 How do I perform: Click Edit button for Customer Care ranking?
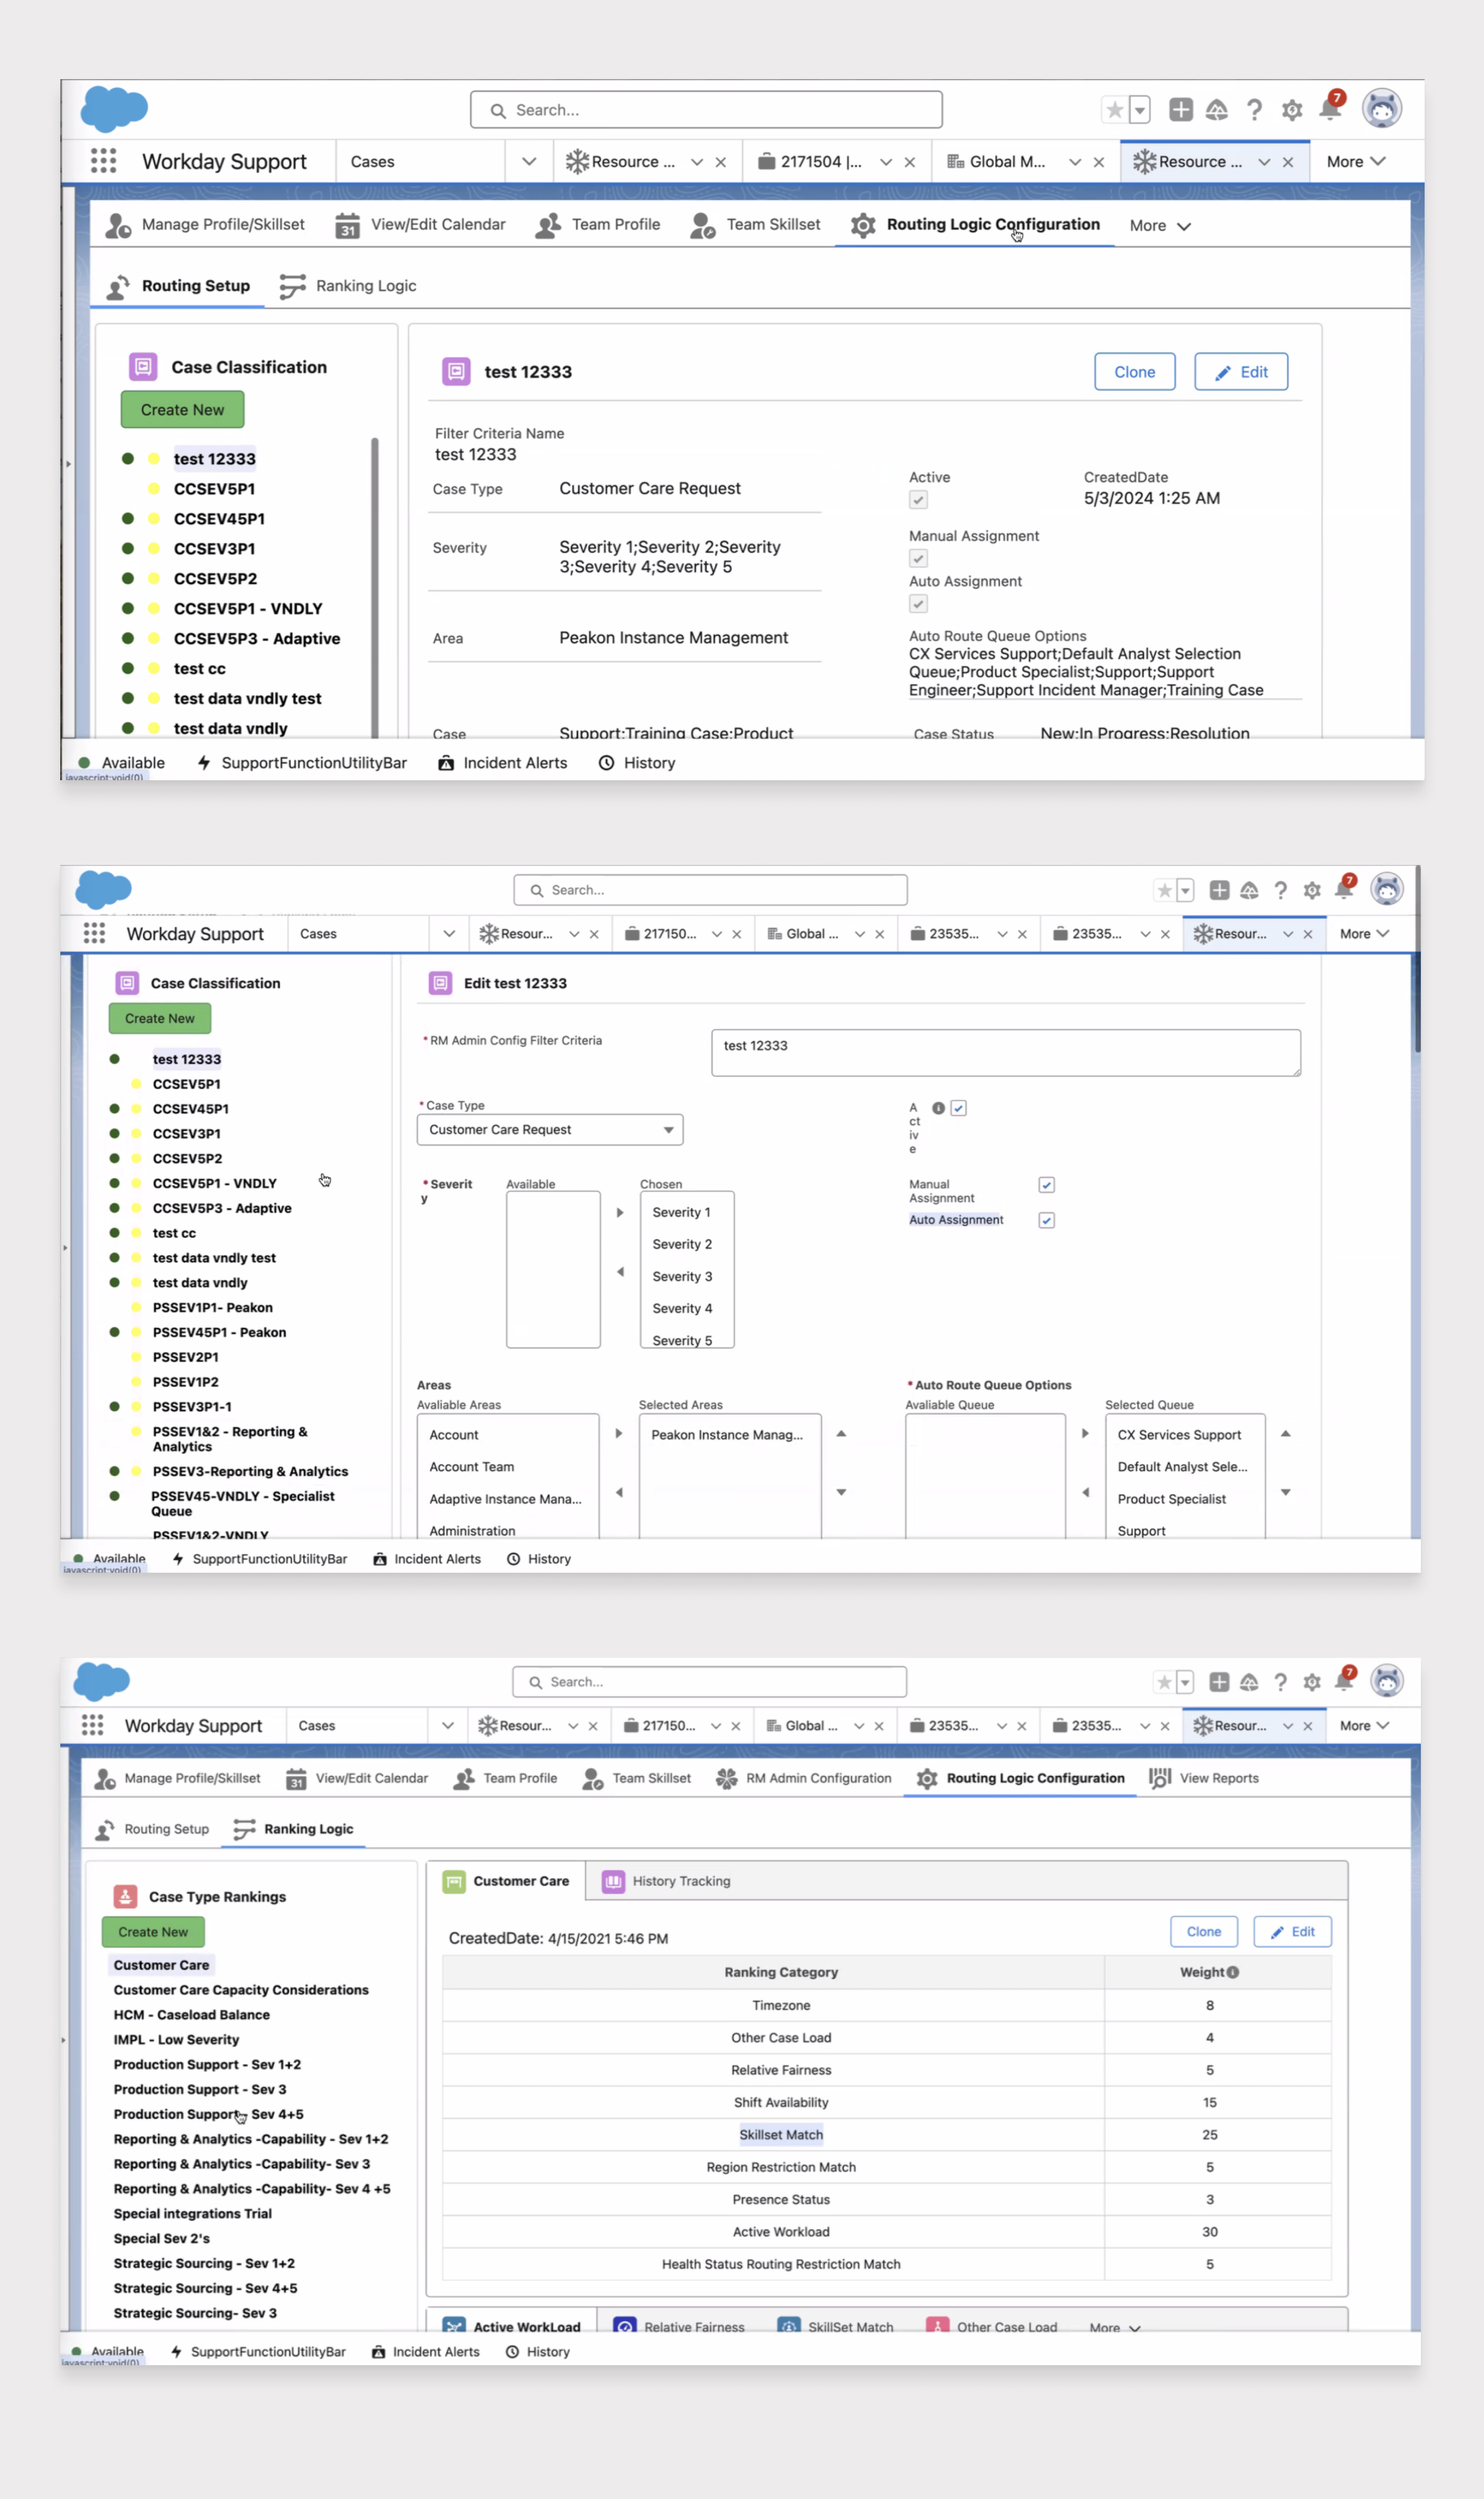coord(1292,1932)
